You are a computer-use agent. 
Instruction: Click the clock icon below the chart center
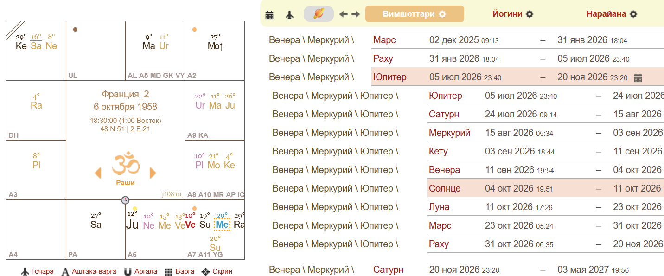[x=125, y=200]
